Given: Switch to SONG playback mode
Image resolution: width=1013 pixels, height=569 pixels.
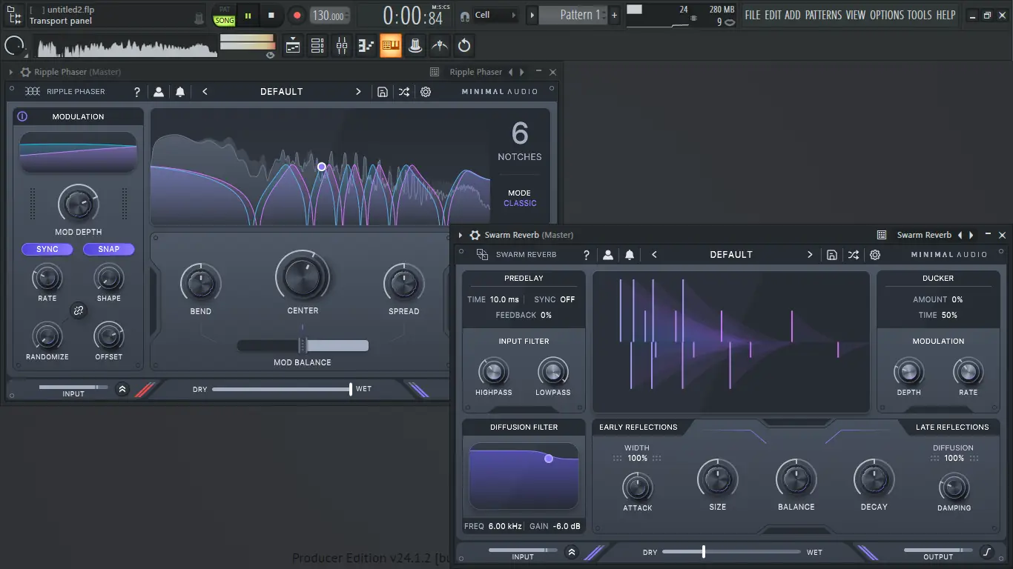Looking at the screenshot, I should [x=224, y=21].
